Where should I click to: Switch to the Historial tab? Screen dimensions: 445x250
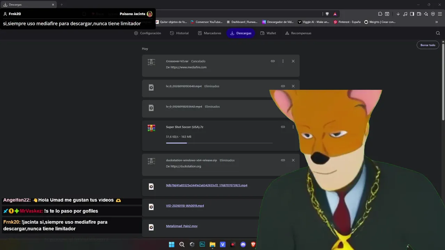pos(179,33)
